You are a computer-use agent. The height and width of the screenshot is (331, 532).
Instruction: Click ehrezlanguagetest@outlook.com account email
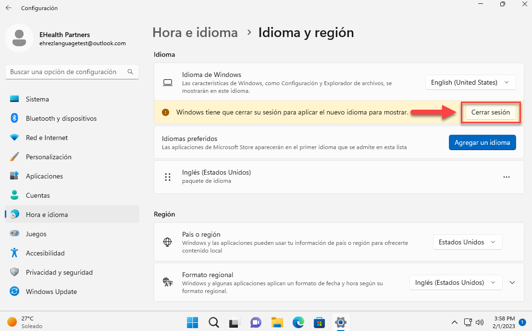coord(83,43)
